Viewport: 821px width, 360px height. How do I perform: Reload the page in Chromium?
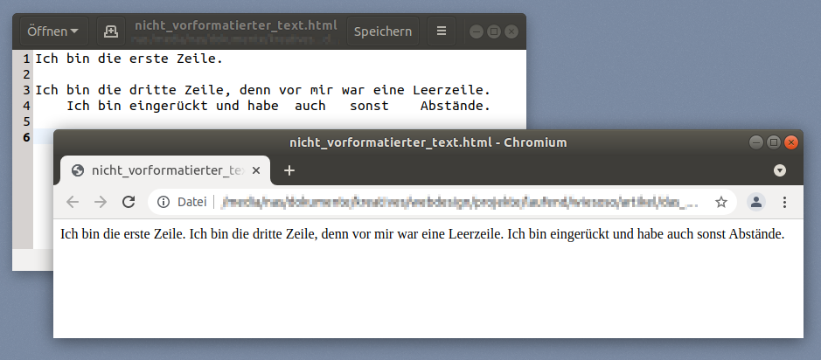point(129,202)
